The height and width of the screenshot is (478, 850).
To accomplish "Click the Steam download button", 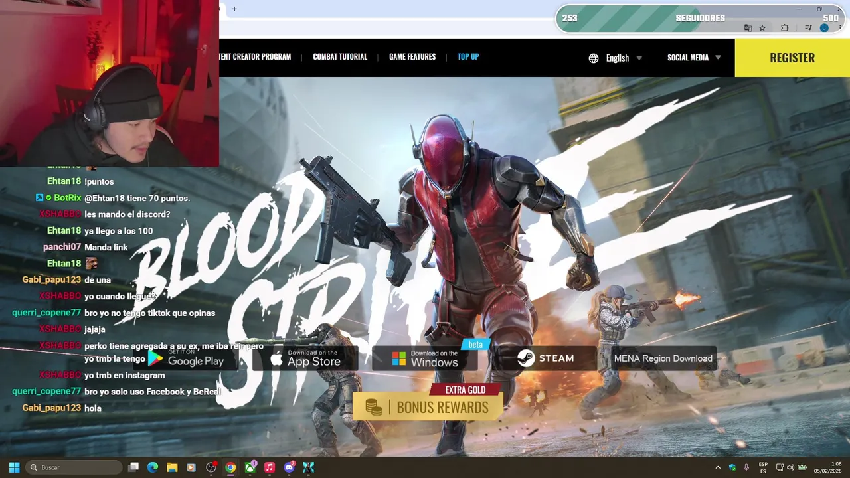I will [545, 358].
